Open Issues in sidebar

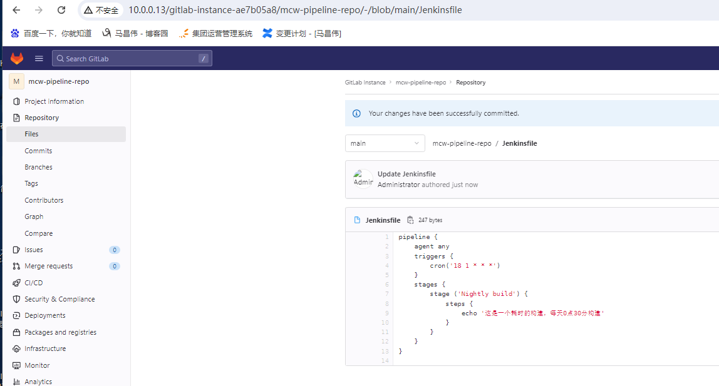pos(33,250)
